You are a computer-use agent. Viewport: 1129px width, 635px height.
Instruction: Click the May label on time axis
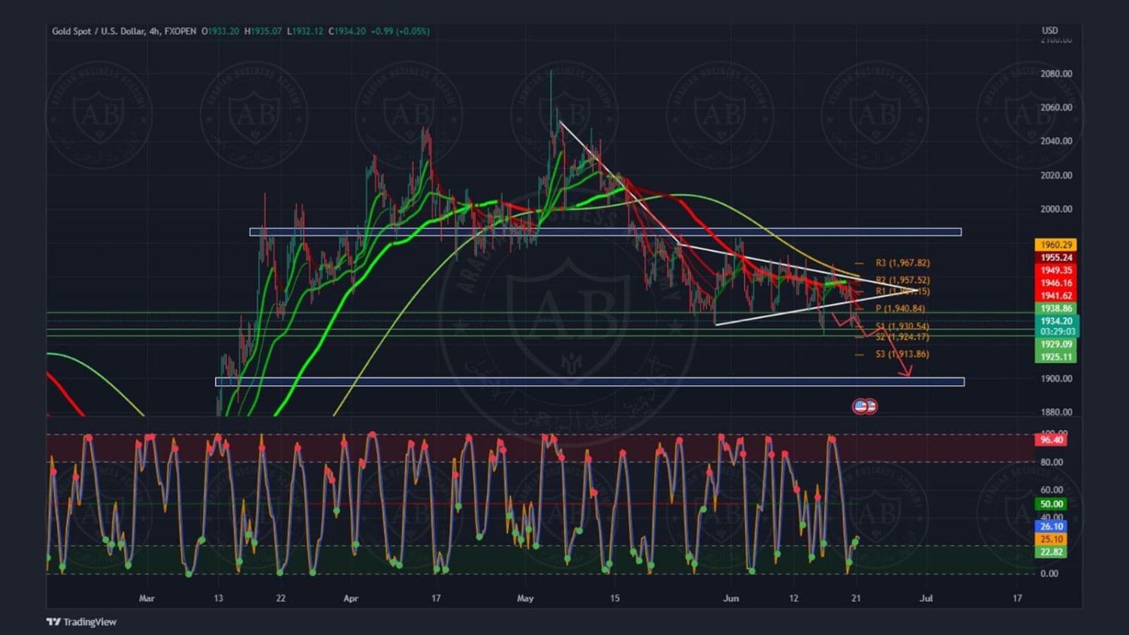525,598
